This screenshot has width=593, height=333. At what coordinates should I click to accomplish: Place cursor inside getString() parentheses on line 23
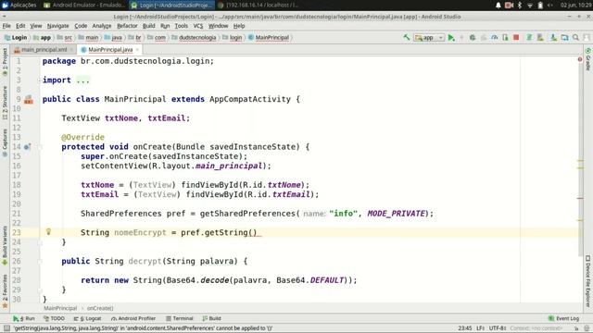(252, 232)
